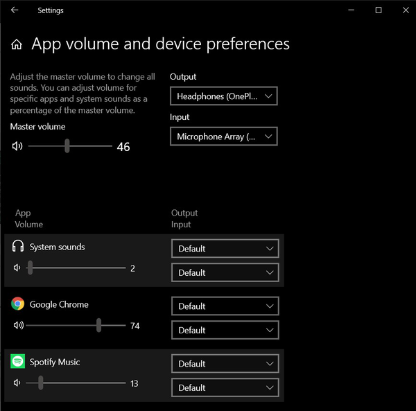
Task: Expand Google Chrome output Default dropdown
Action: pos(225,306)
